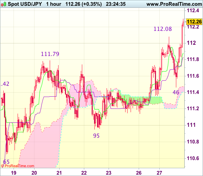203x176 pixels.
Task: Click the 110.6 price axis label
Action: pyautogui.click(x=193, y=158)
